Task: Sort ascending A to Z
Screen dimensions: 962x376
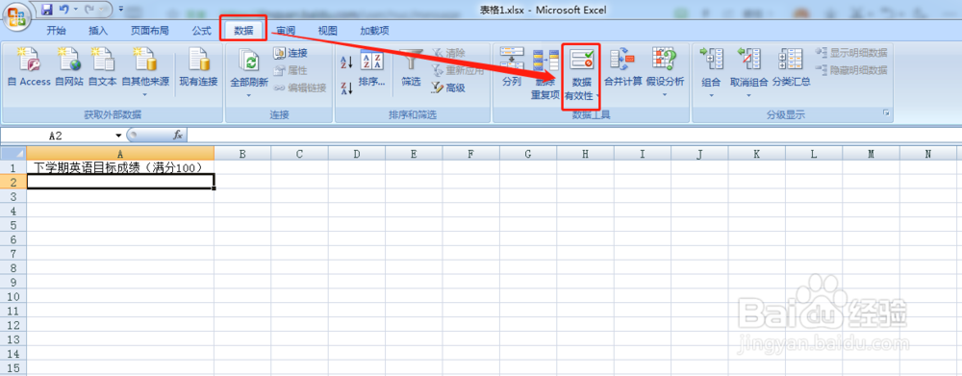Action: pyautogui.click(x=346, y=62)
